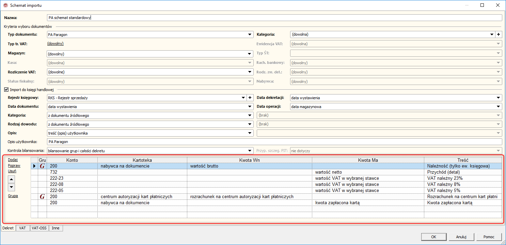Viewport: 506px width, 245px height.
Task: Click the Dodaj link
Action: [13, 160]
